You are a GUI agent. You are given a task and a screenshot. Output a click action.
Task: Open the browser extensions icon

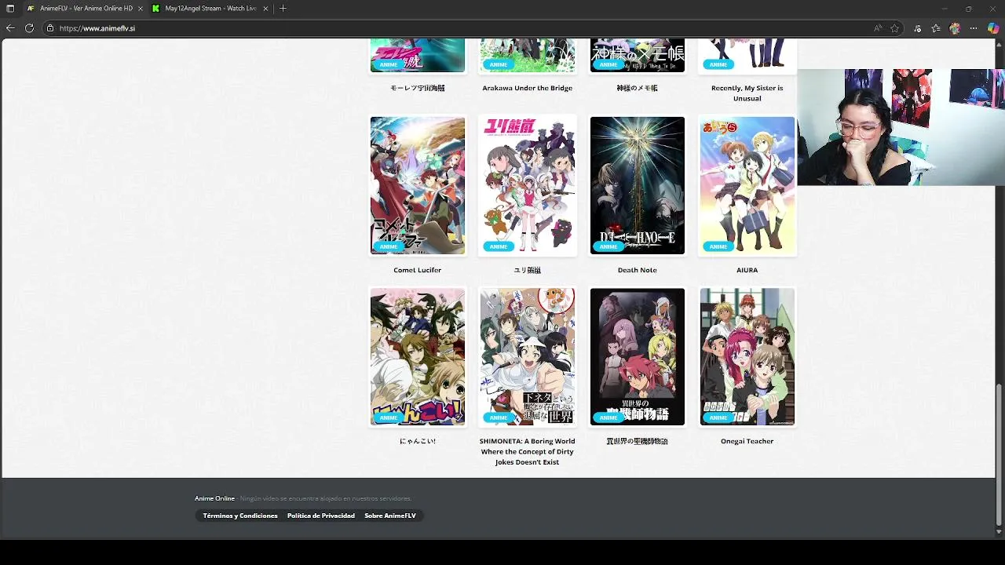(918, 28)
